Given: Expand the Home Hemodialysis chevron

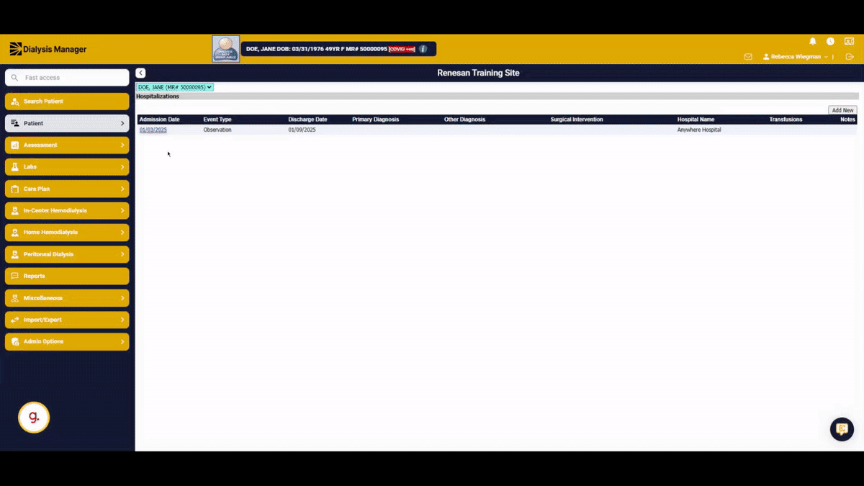Looking at the screenshot, I should tap(122, 233).
